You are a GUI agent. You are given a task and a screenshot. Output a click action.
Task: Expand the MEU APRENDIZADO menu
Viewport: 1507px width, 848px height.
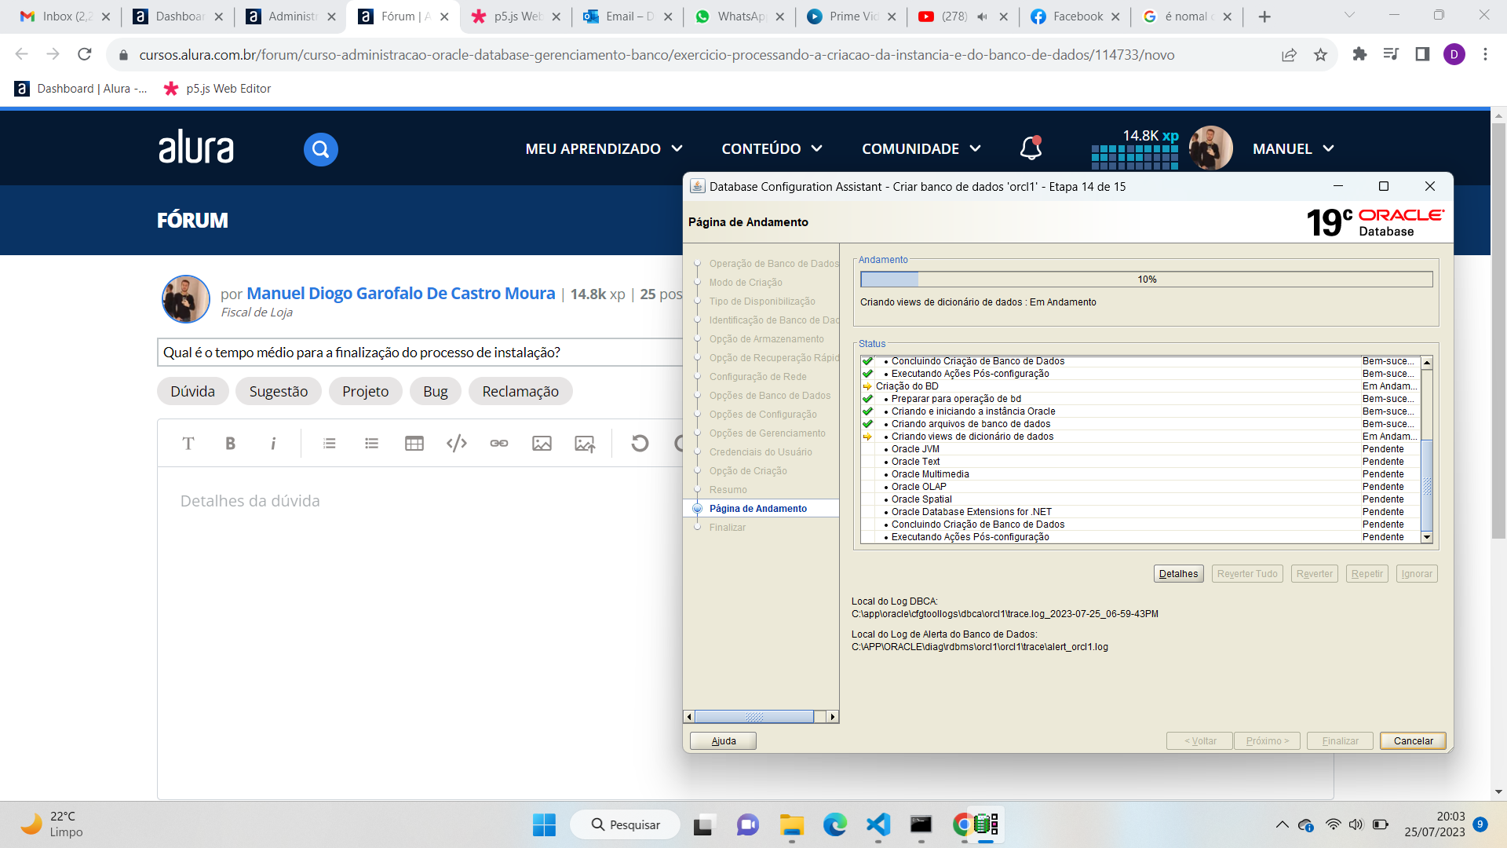(604, 148)
